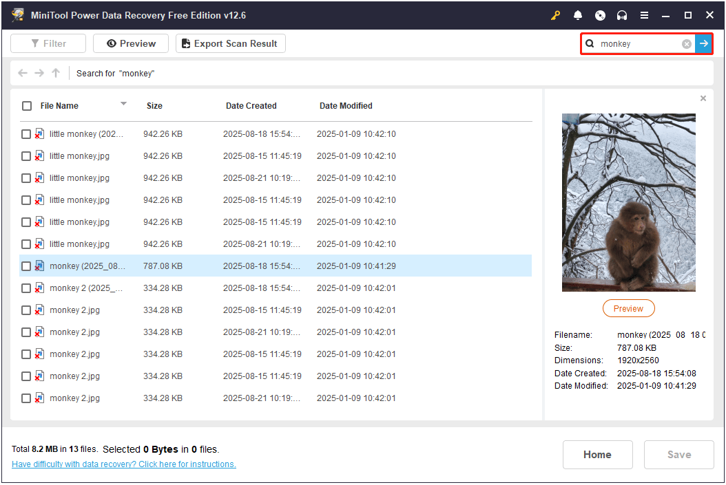
Task: Check the select-all files checkbox
Action: tap(26, 106)
